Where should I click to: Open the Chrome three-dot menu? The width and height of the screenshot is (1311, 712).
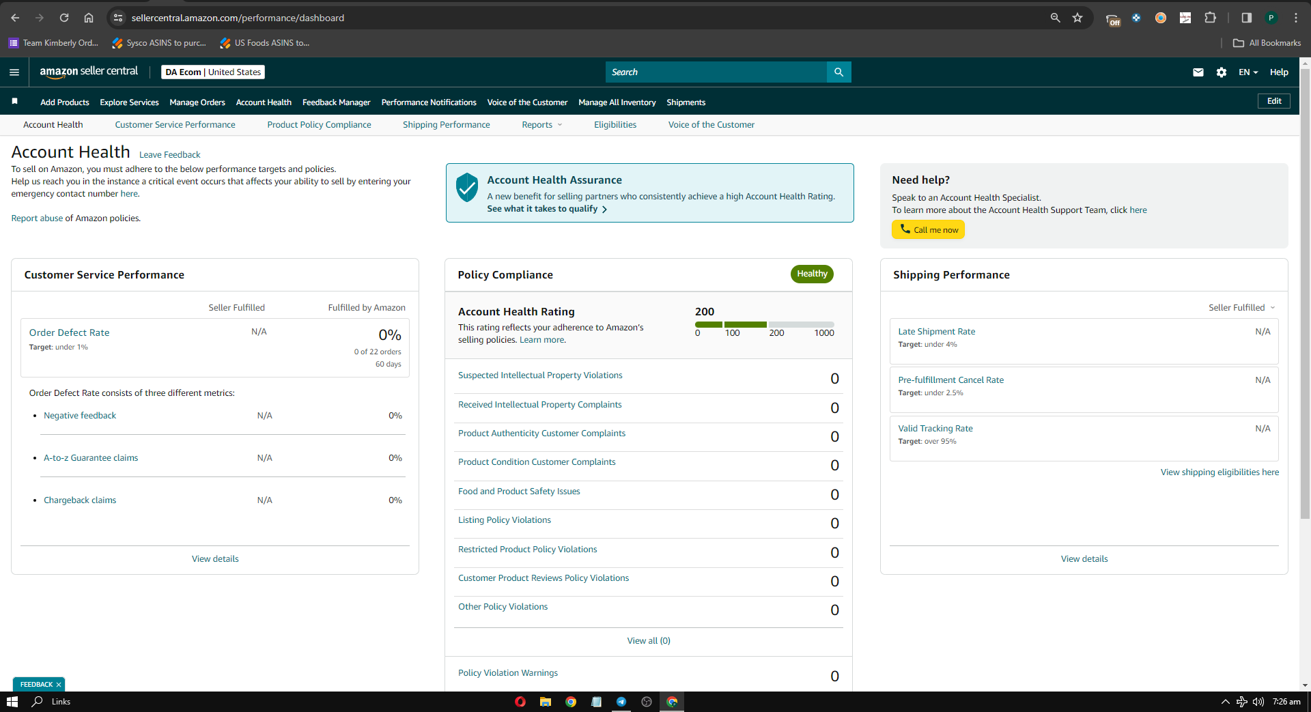click(1295, 18)
